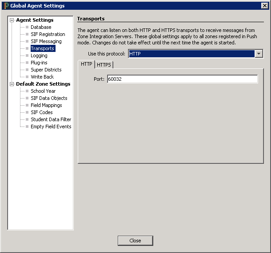Open the protocol dropdown arrow

259,54
